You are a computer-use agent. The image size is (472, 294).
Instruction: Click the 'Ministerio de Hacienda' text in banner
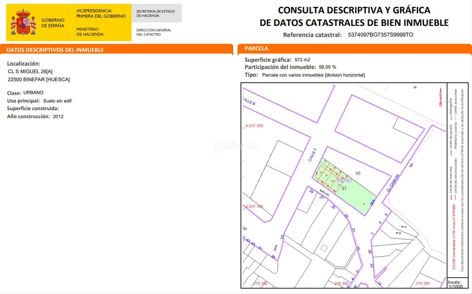[90, 32]
